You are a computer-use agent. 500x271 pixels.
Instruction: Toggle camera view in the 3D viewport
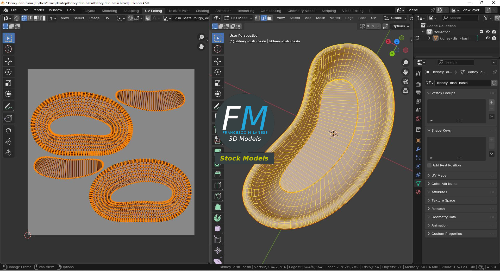click(x=405, y=81)
